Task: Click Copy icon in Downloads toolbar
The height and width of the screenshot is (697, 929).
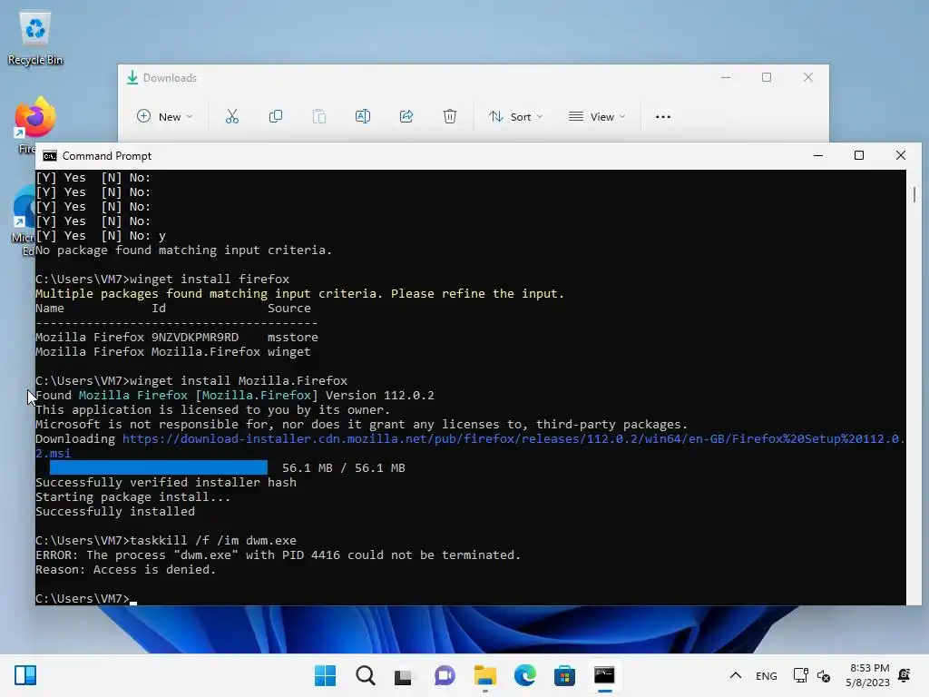Action: click(276, 116)
